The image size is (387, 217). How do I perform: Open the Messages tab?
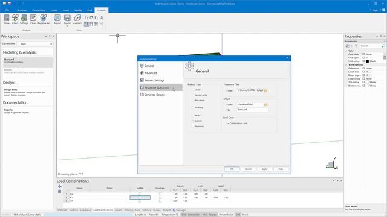coord(180,210)
